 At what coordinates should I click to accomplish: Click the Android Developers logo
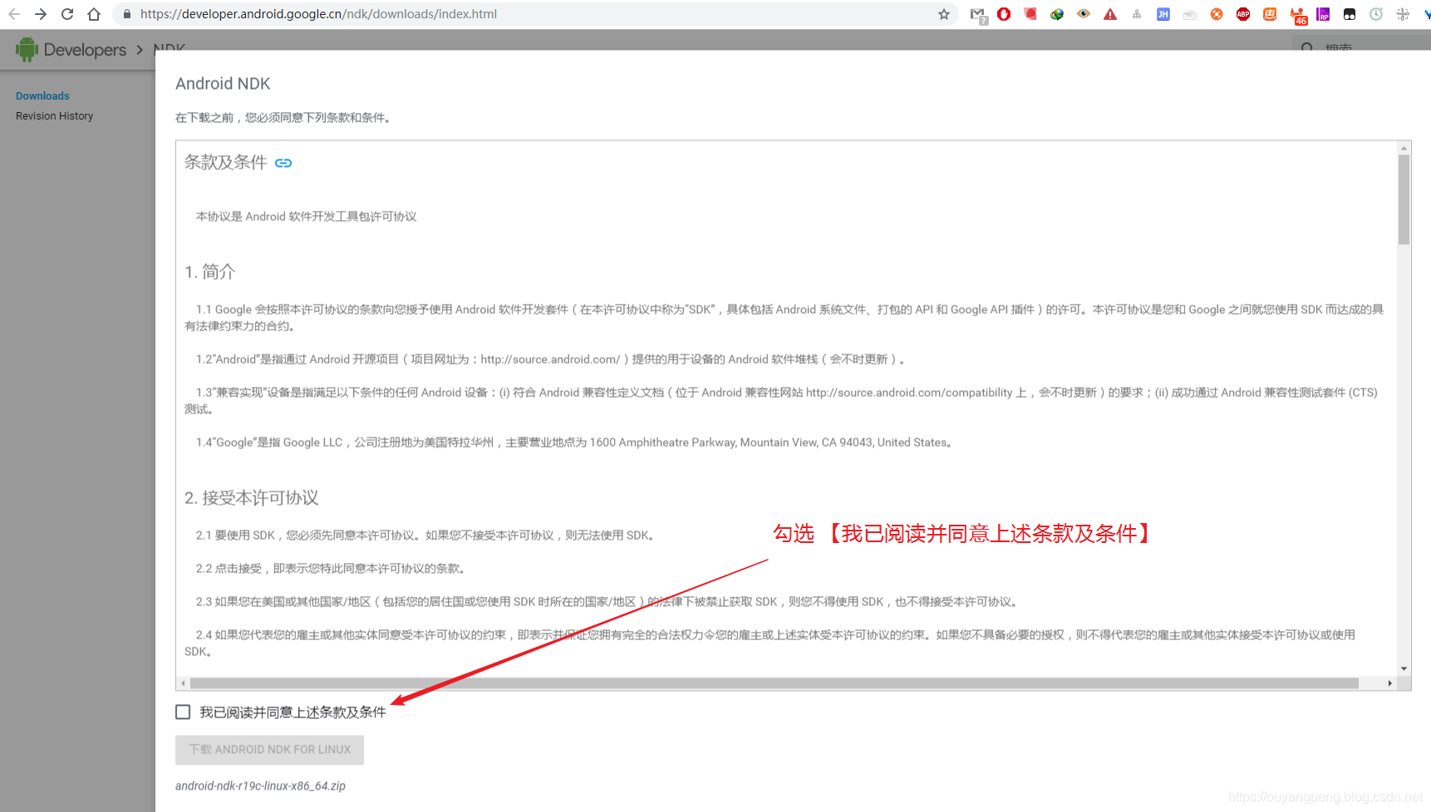point(27,50)
